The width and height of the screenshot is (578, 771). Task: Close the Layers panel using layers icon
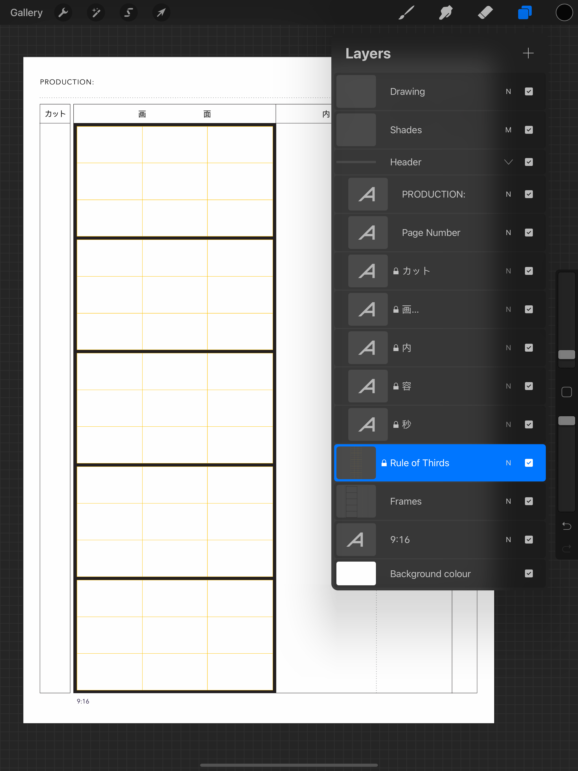tap(524, 13)
